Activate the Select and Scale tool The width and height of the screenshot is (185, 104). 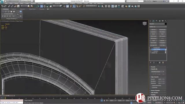tap(48, 6)
